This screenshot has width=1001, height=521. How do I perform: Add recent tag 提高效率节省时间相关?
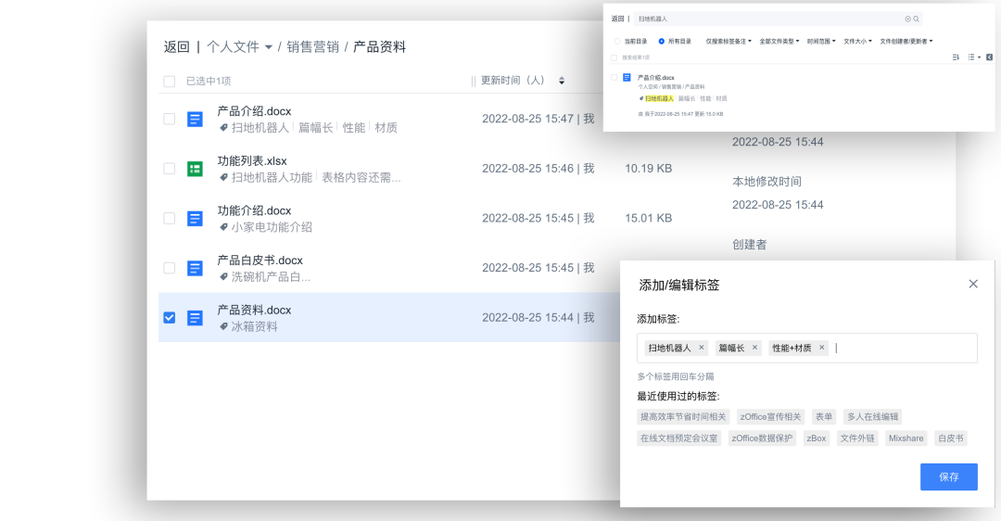click(x=683, y=417)
